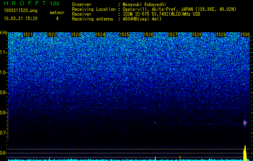Click the observer name Masayuki Kobayashi
This screenshot has height=161, width=253.
pyautogui.click(x=144, y=4)
